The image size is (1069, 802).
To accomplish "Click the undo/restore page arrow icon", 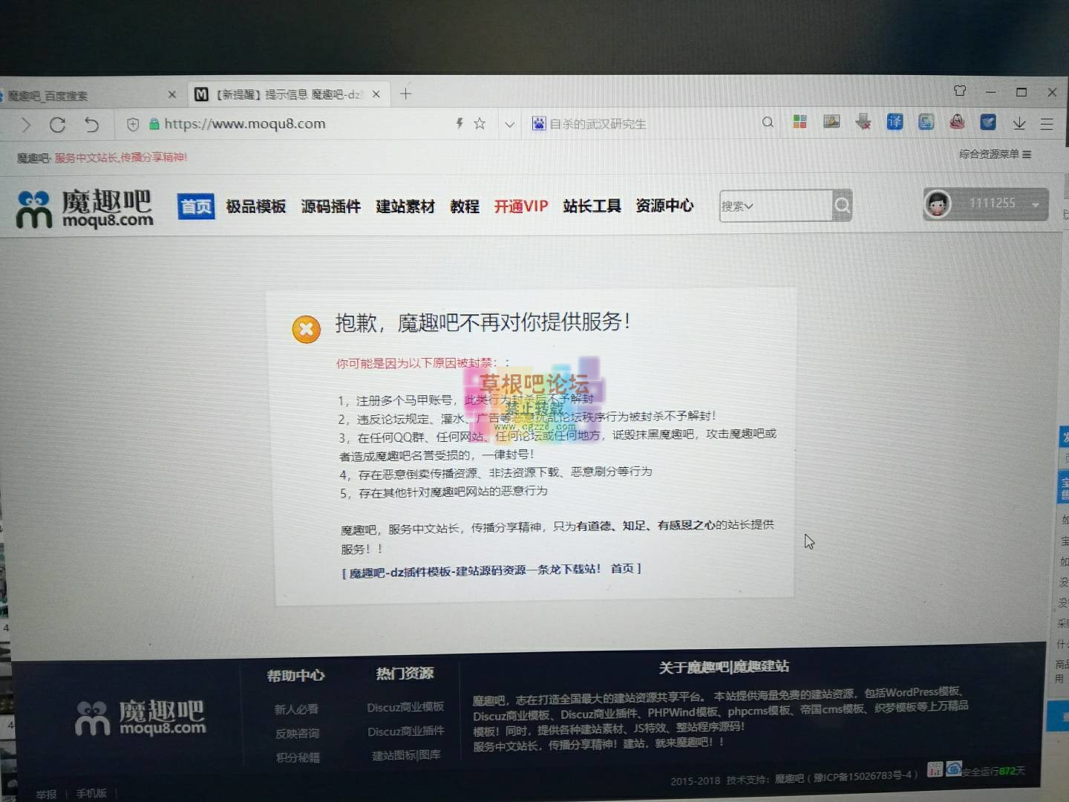I will tap(91, 125).
